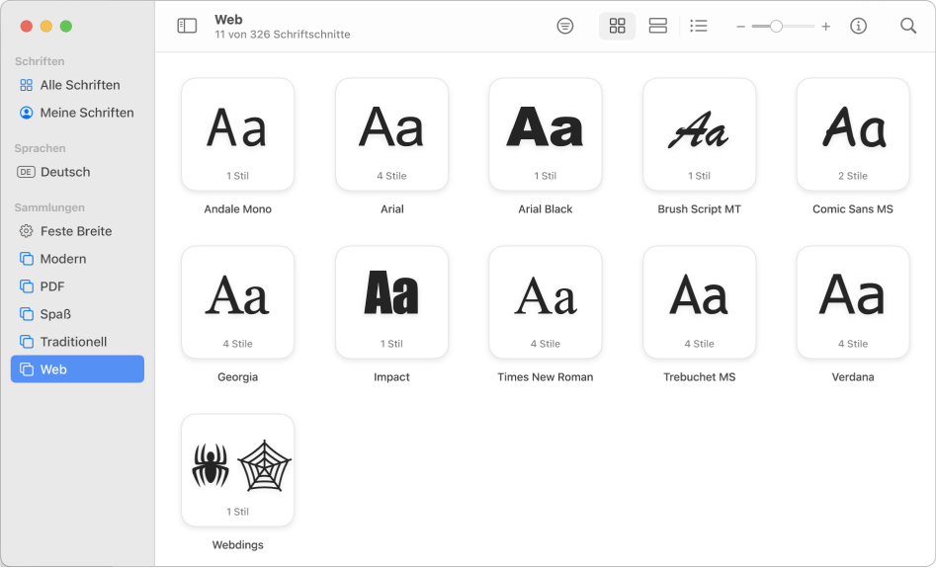
Task: Click the Brush Script MT label
Action: [x=699, y=209]
